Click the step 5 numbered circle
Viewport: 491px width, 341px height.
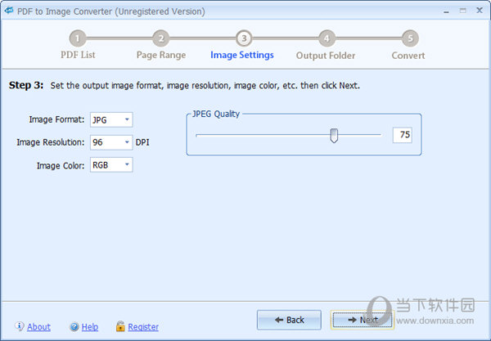pyautogui.click(x=409, y=38)
